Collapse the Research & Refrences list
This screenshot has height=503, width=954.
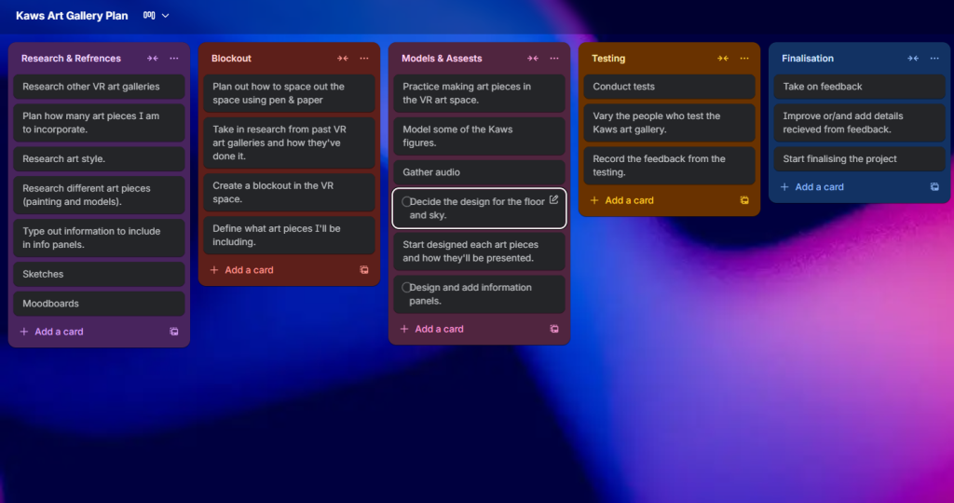[152, 59]
